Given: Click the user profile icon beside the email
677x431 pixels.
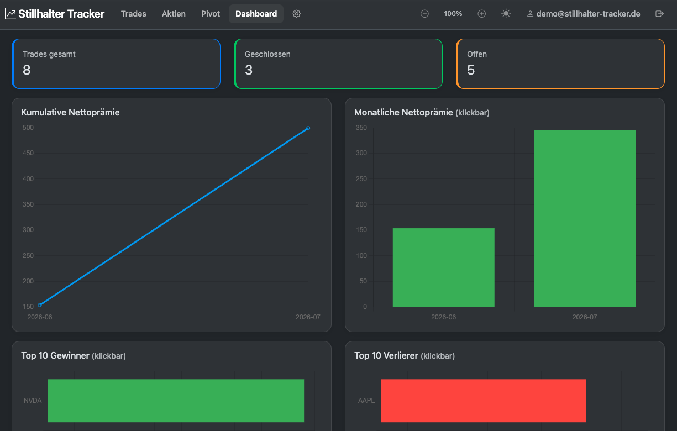Looking at the screenshot, I should tap(530, 14).
